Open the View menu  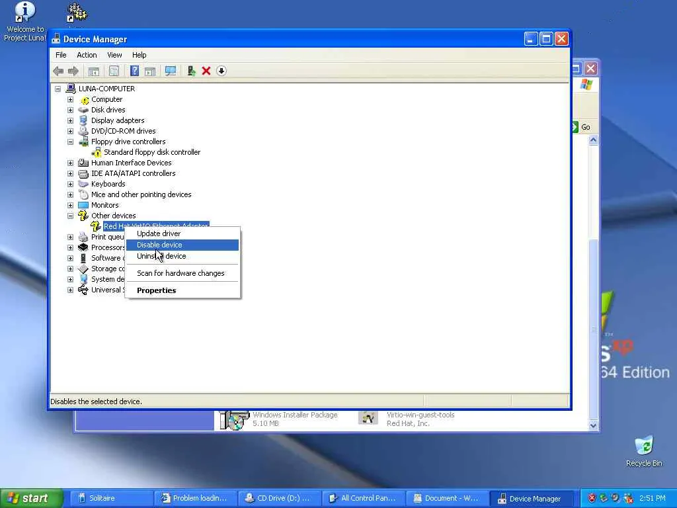[x=114, y=55]
